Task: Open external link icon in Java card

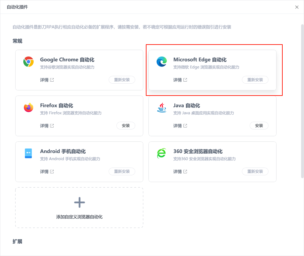Action: point(185,126)
